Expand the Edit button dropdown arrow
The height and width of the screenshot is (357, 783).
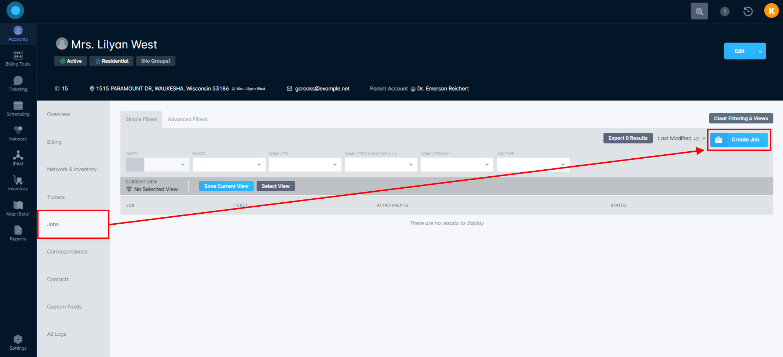click(760, 51)
